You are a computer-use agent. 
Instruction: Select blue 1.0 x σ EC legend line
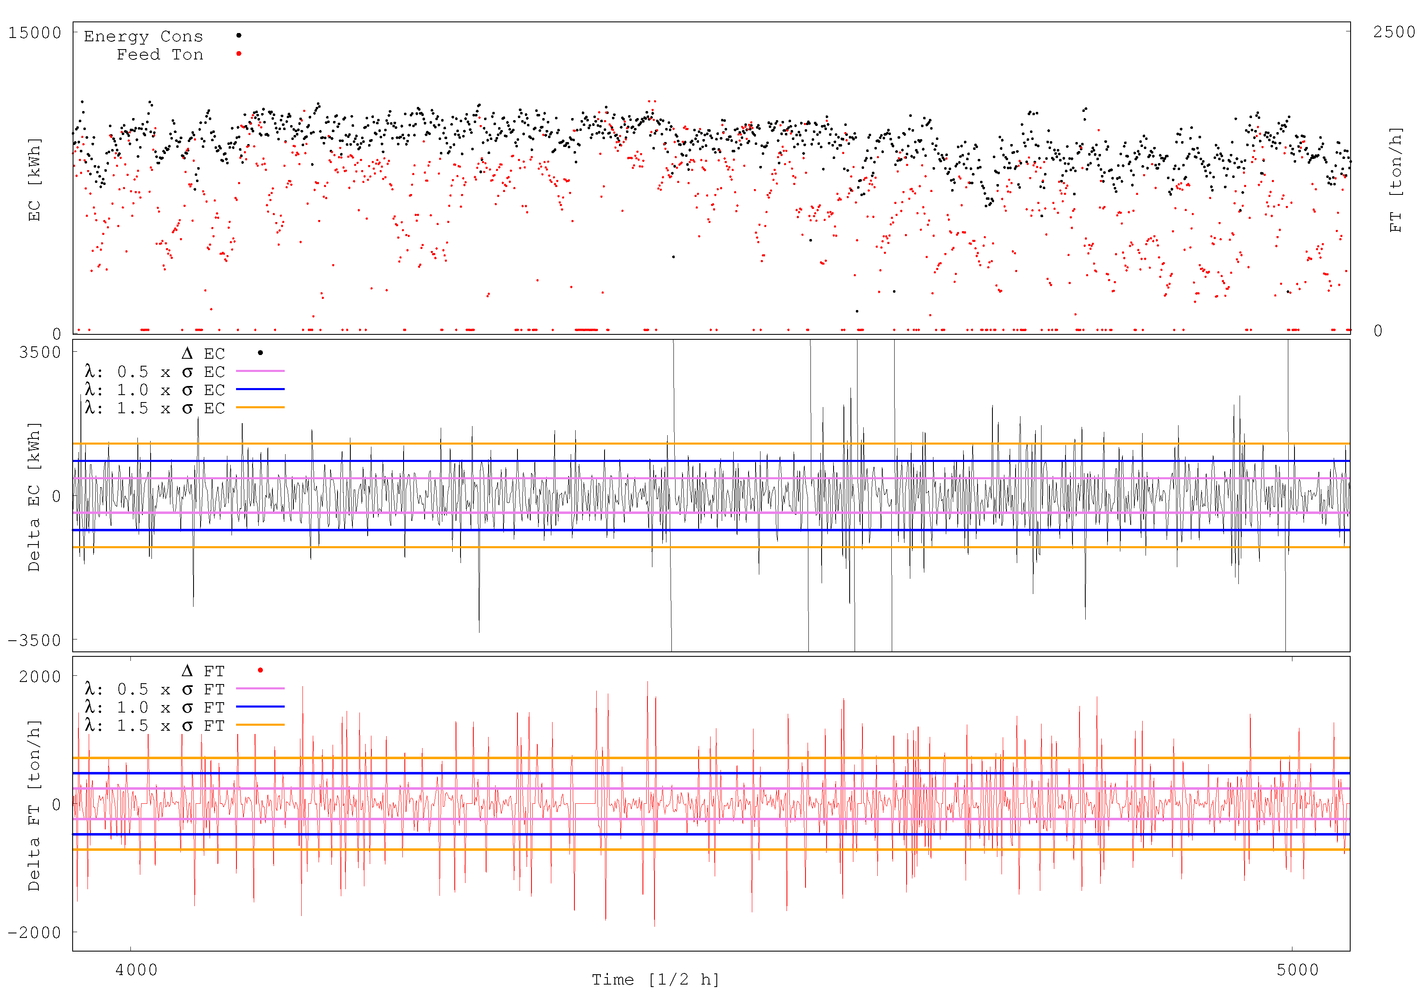pyautogui.click(x=260, y=389)
